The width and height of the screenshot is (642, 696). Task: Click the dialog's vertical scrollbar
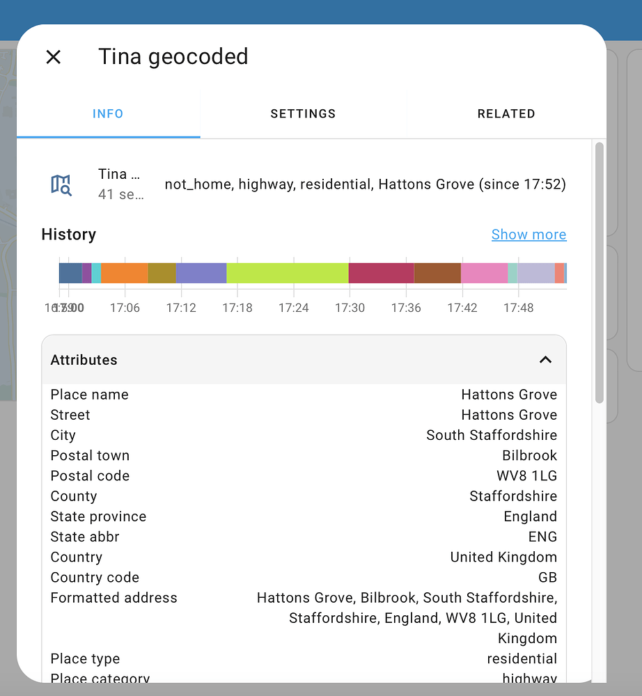click(x=599, y=271)
